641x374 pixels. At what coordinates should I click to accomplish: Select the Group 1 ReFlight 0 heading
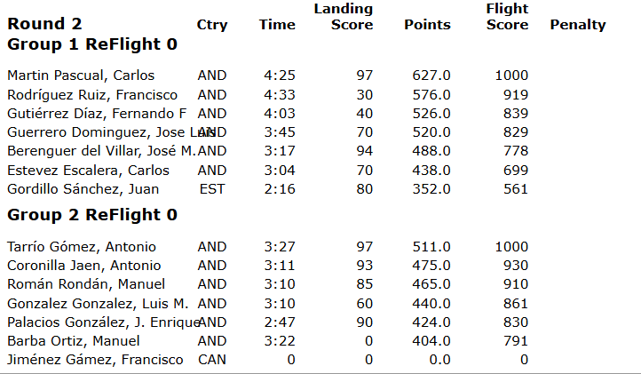coord(92,44)
